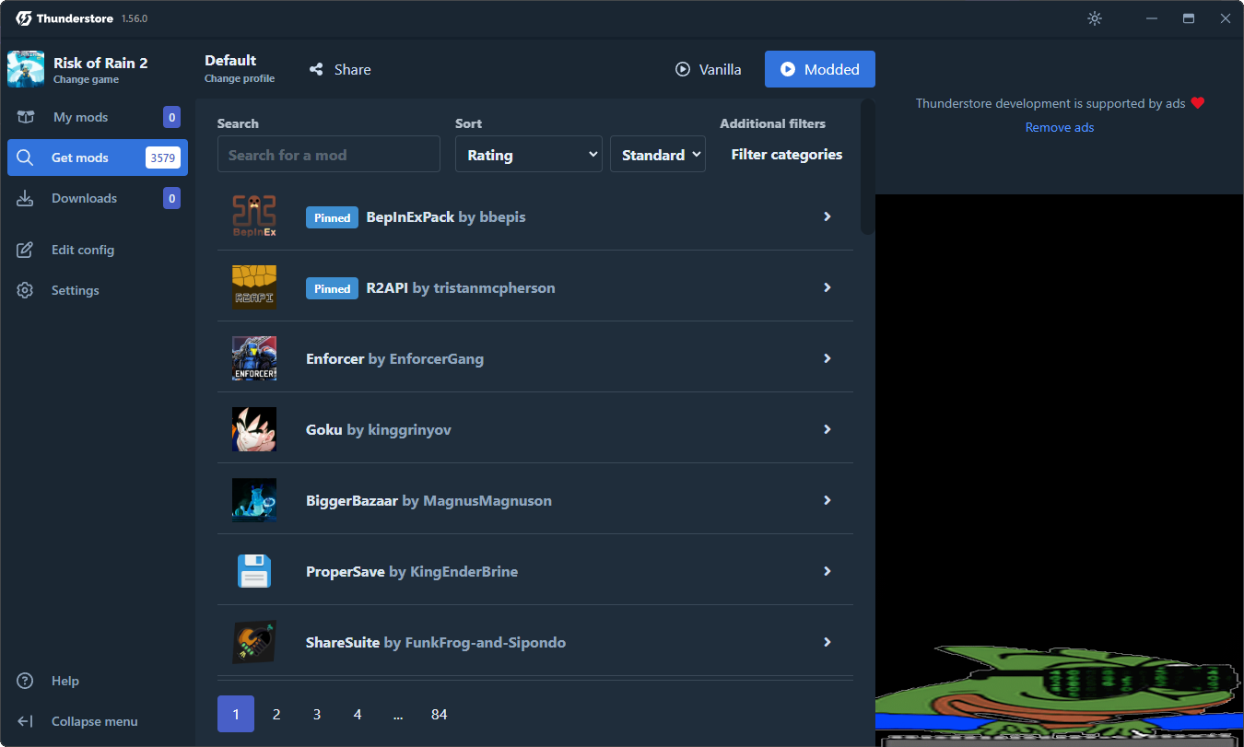Click the My mods box icon
Image resolution: width=1244 pixels, height=747 pixels.
26,117
